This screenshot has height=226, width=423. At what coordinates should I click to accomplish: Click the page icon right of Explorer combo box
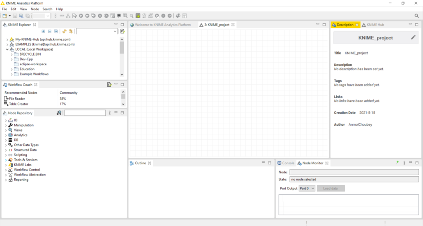point(123,31)
